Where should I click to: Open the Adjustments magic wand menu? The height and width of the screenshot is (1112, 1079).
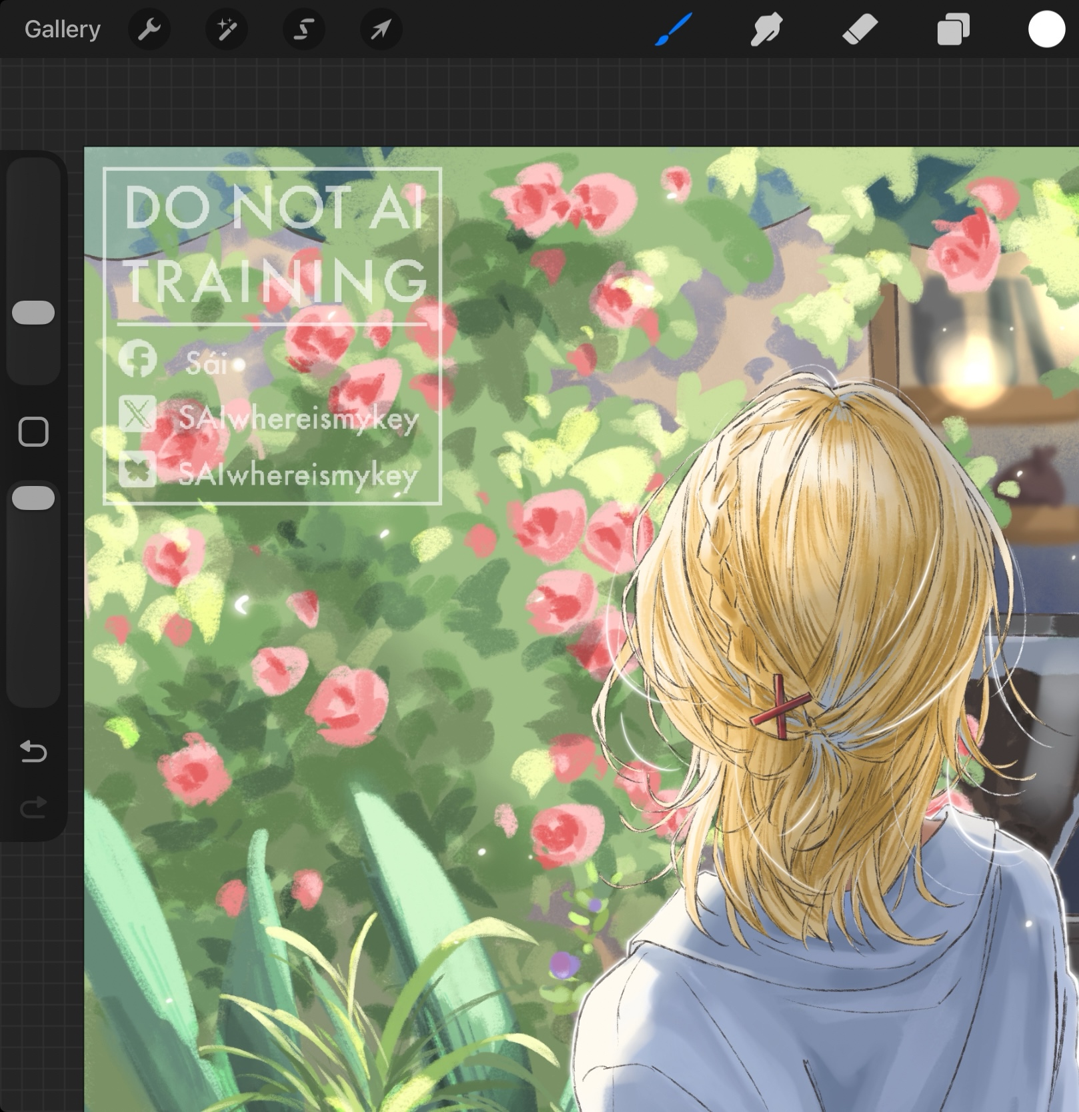[x=227, y=29]
